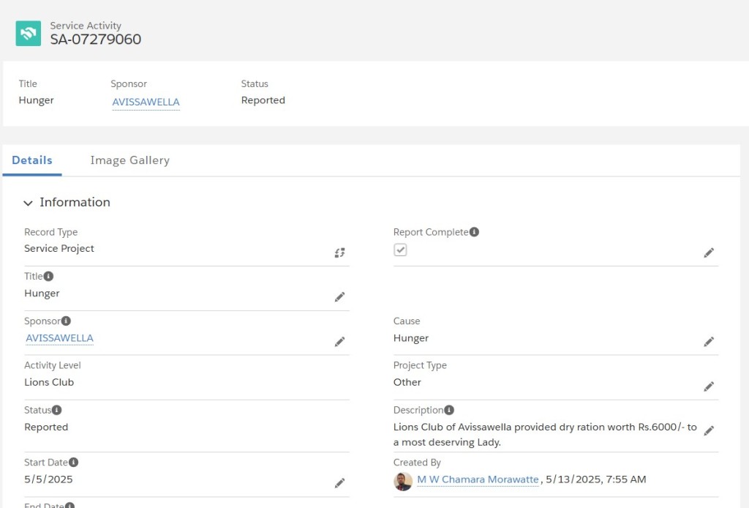Image resolution: width=749 pixels, height=508 pixels.
Task: Click the description text about dry ration
Action: 545,434
